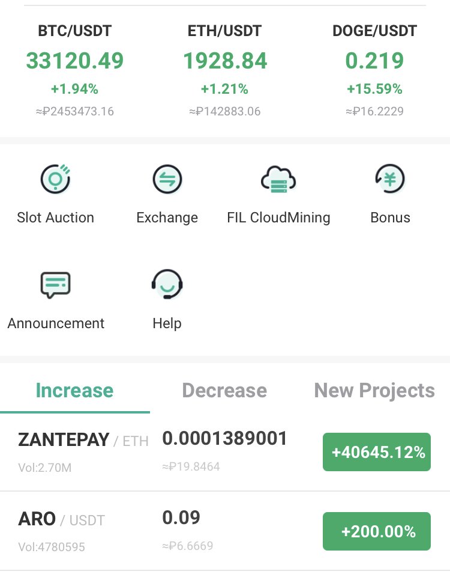Open the ETH/USDT price card
Image resolution: width=450 pixels, height=580 pixels.
(224, 70)
